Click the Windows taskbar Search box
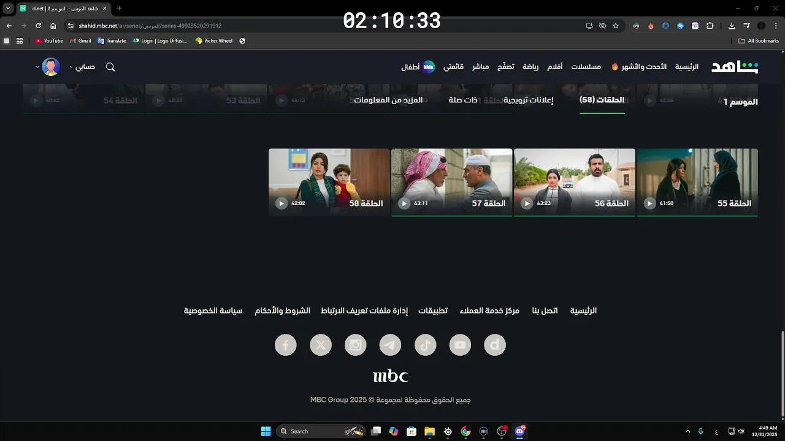The height and width of the screenshot is (441, 785). (321, 431)
